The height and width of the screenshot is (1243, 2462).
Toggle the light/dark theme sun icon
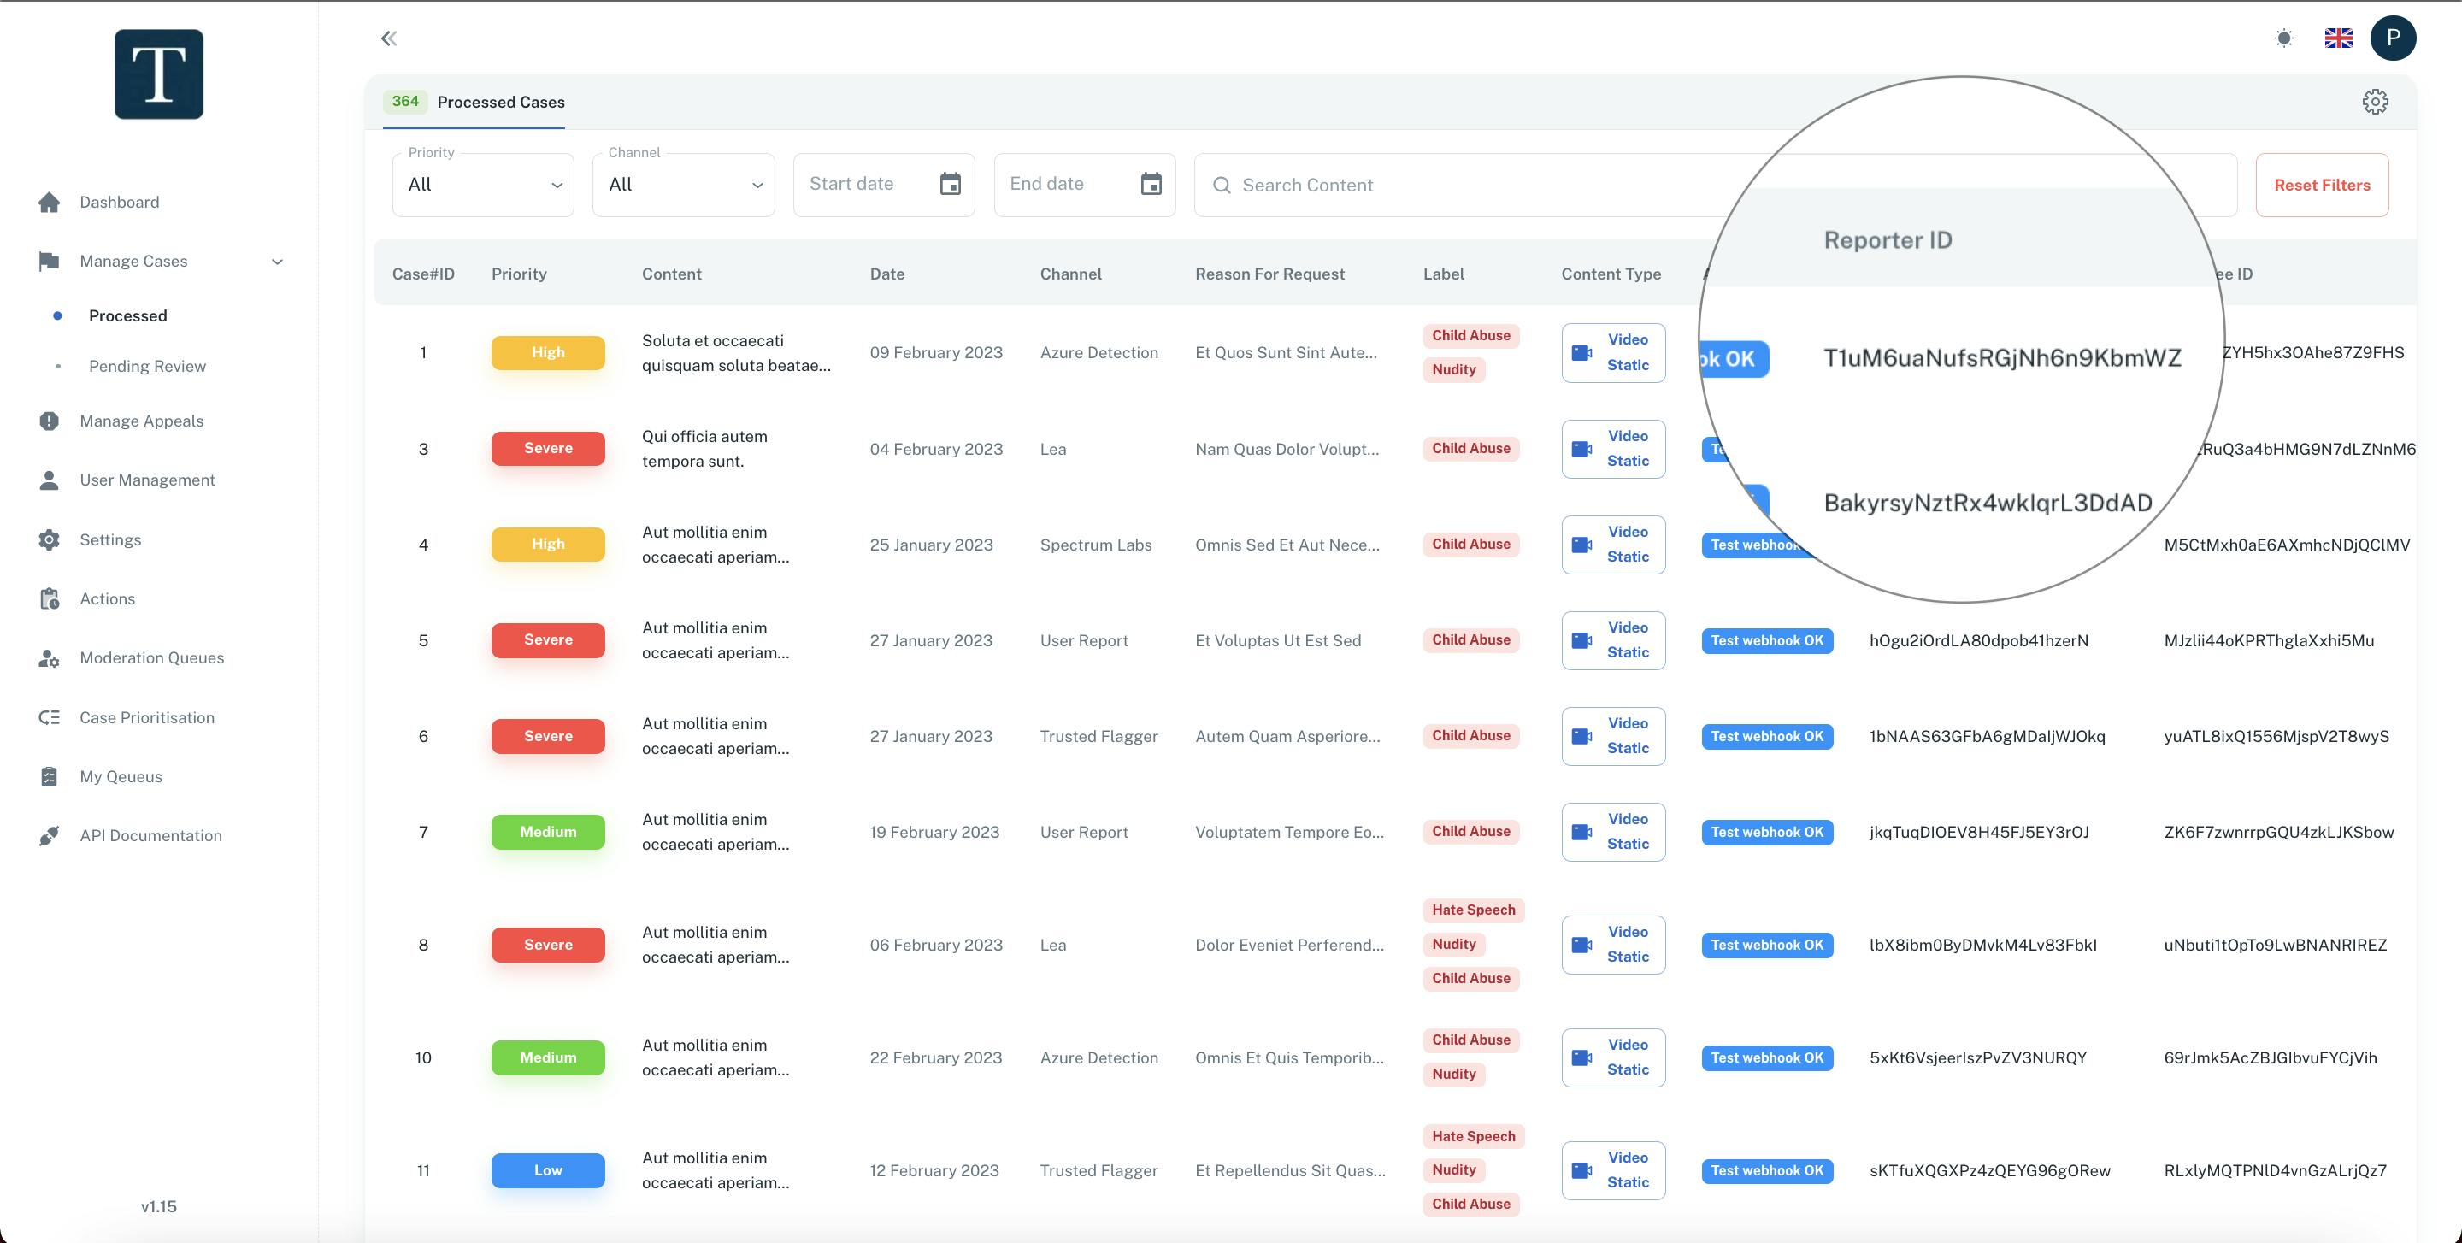click(2283, 38)
